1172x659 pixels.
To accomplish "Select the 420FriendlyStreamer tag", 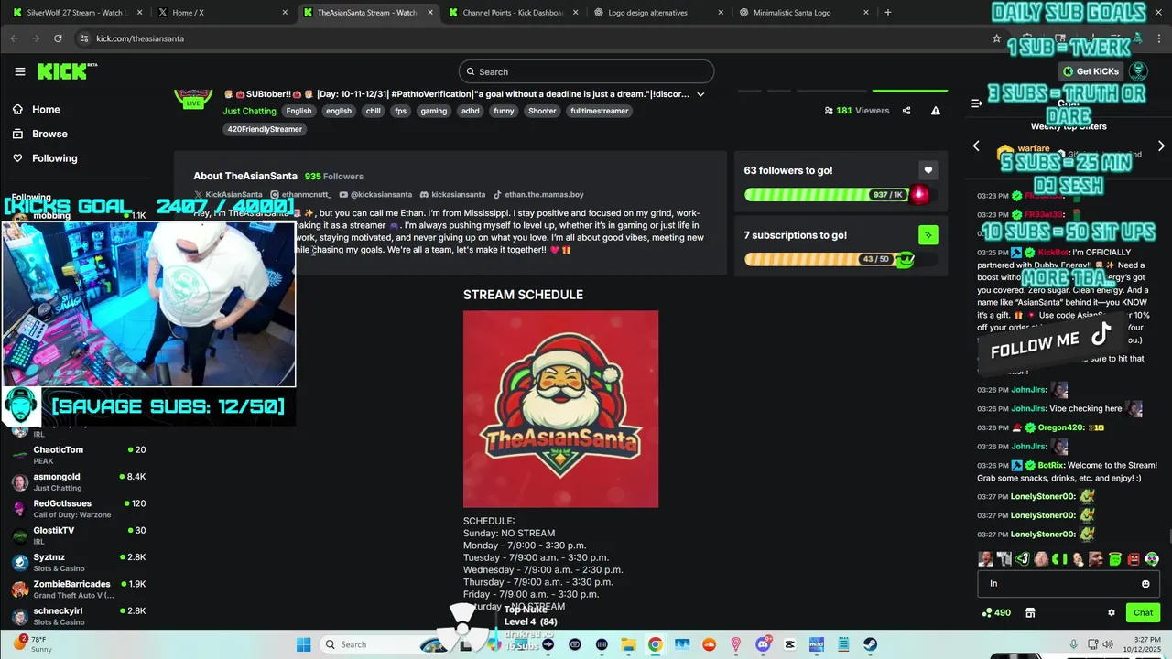I will coord(265,129).
